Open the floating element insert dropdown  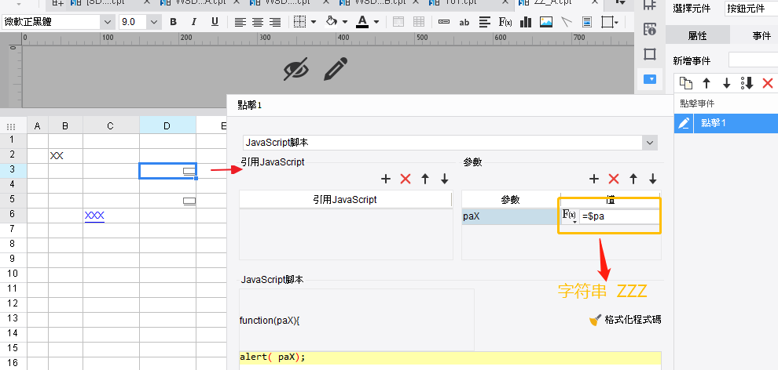pos(610,22)
